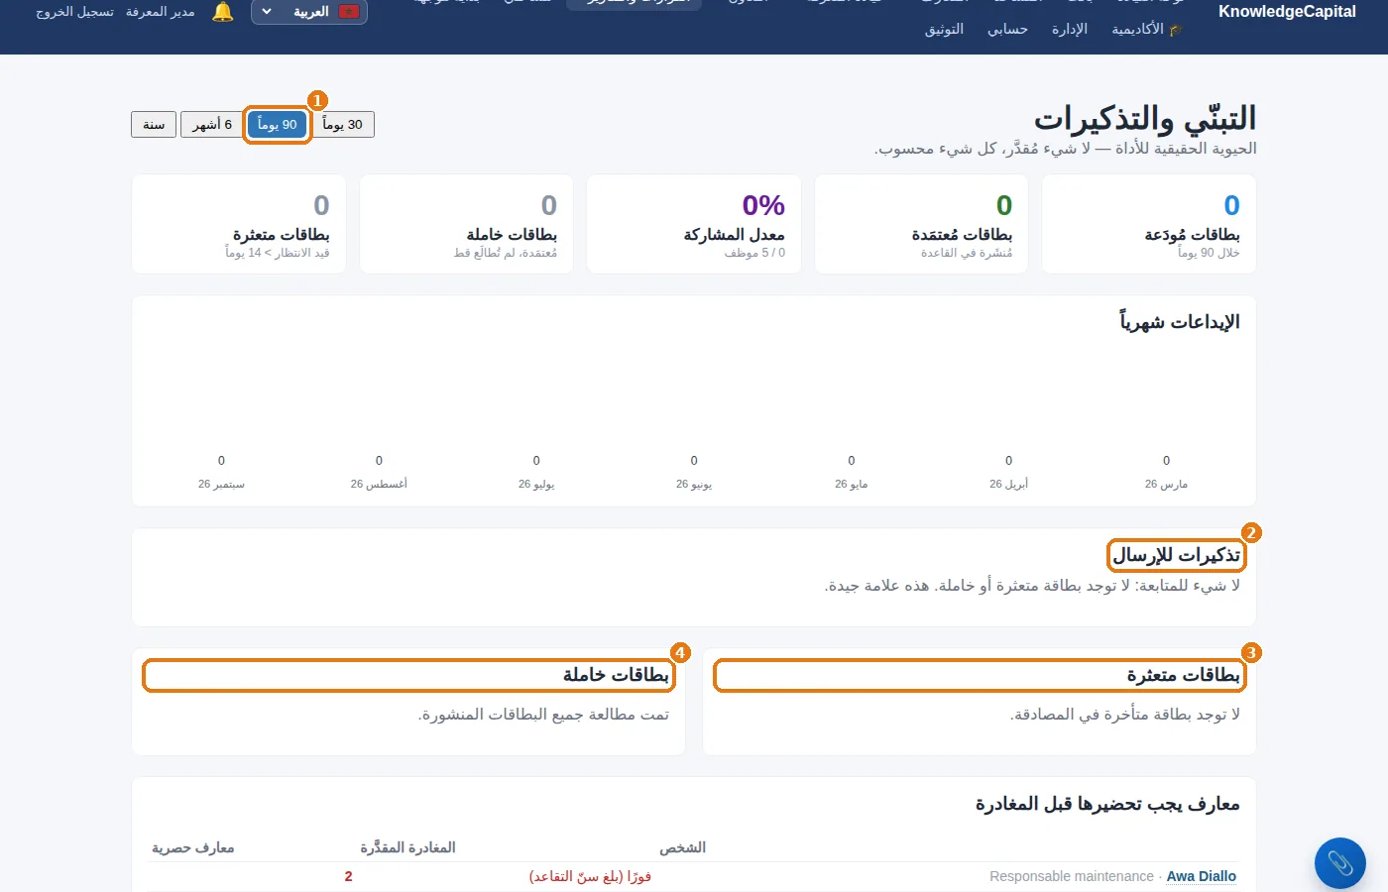Select the مارس 26 chart label
1388x892 pixels.
point(1166,484)
